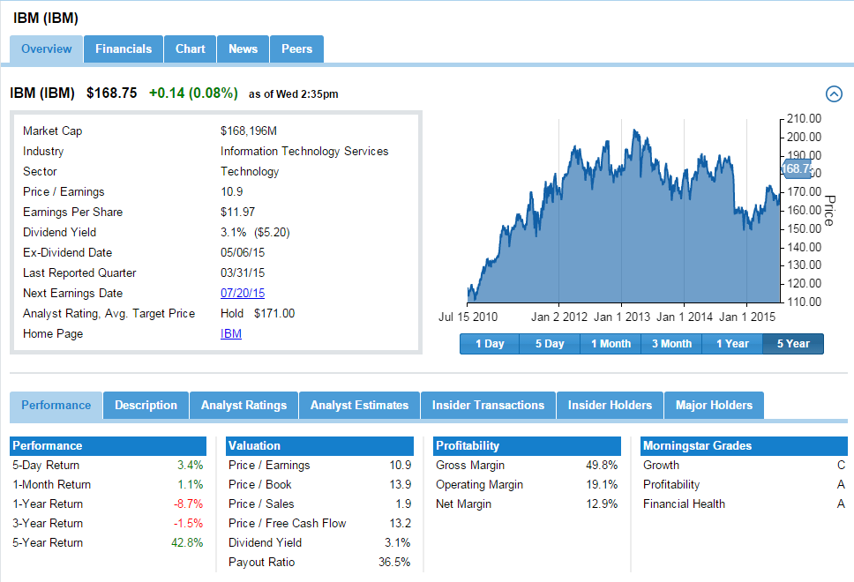Viewport: 854px width, 582px height.
Task: Click the Hold $171.00 analyst rating value
Action: tap(258, 314)
